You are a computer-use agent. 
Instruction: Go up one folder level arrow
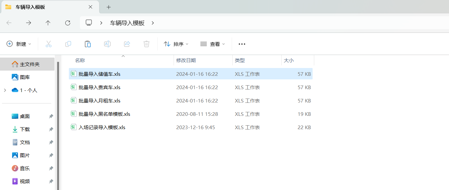tap(48, 23)
